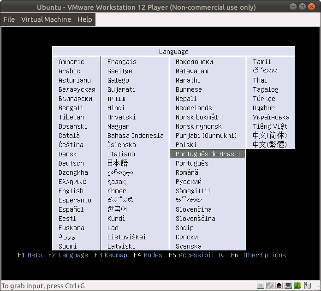Select Português do Brasil language
The height and width of the screenshot is (291, 321).
[208, 154]
